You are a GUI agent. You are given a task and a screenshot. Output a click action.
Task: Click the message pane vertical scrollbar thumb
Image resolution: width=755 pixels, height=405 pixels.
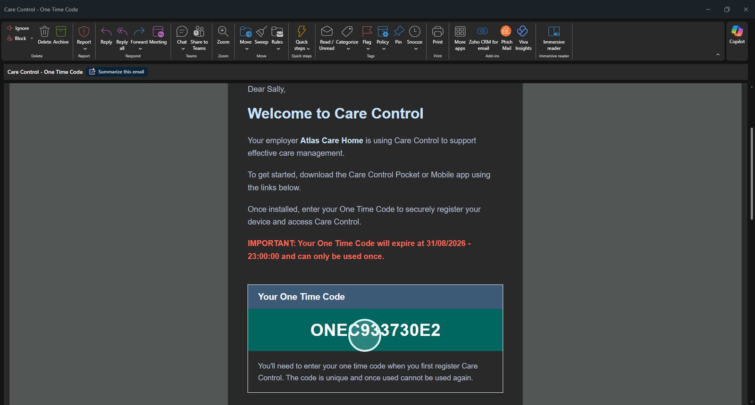pyautogui.click(x=752, y=173)
